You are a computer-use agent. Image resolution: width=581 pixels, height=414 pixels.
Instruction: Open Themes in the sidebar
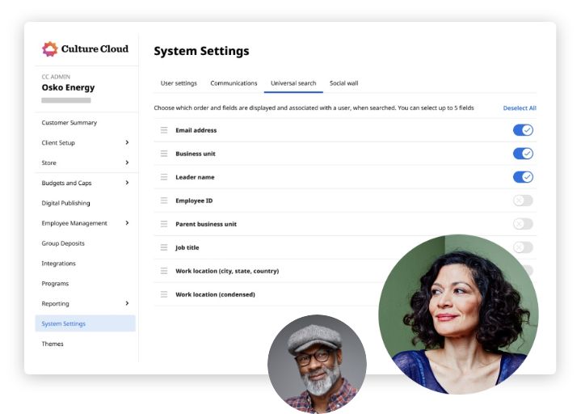click(53, 344)
